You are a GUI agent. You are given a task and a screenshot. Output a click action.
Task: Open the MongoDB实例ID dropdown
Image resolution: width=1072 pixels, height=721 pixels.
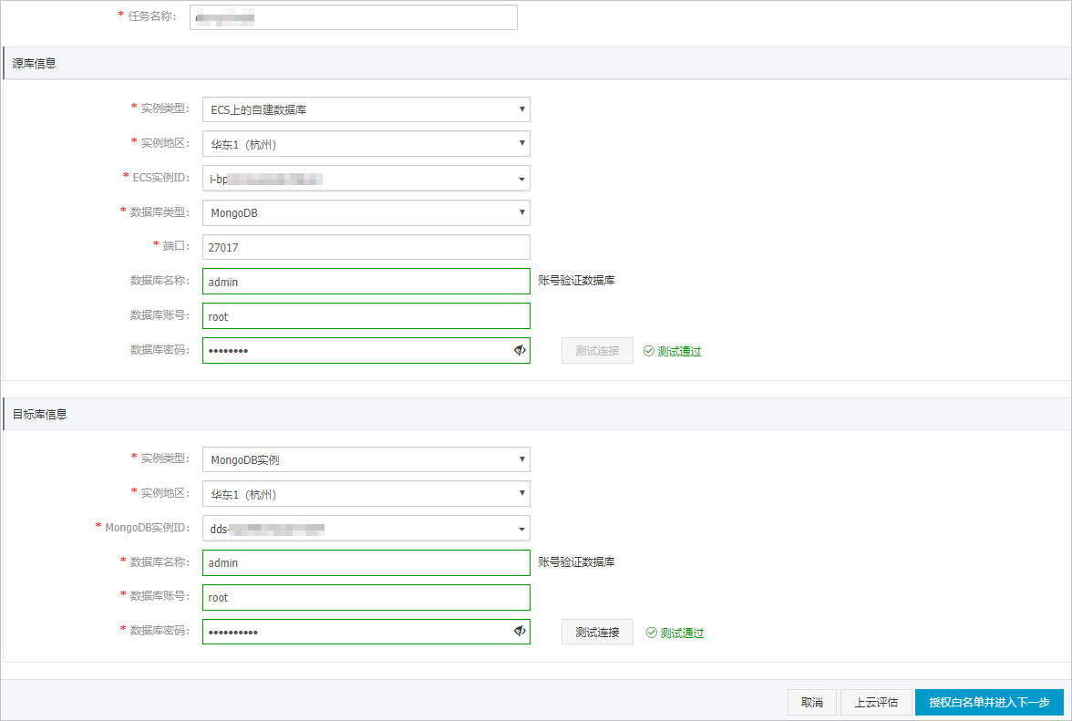366,529
